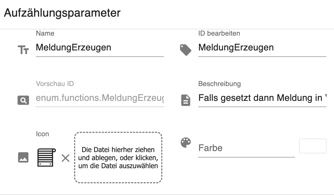This screenshot has height=196, width=334.
Task: Click the tag icon beside ID bearbeiten
Action: point(186,50)
